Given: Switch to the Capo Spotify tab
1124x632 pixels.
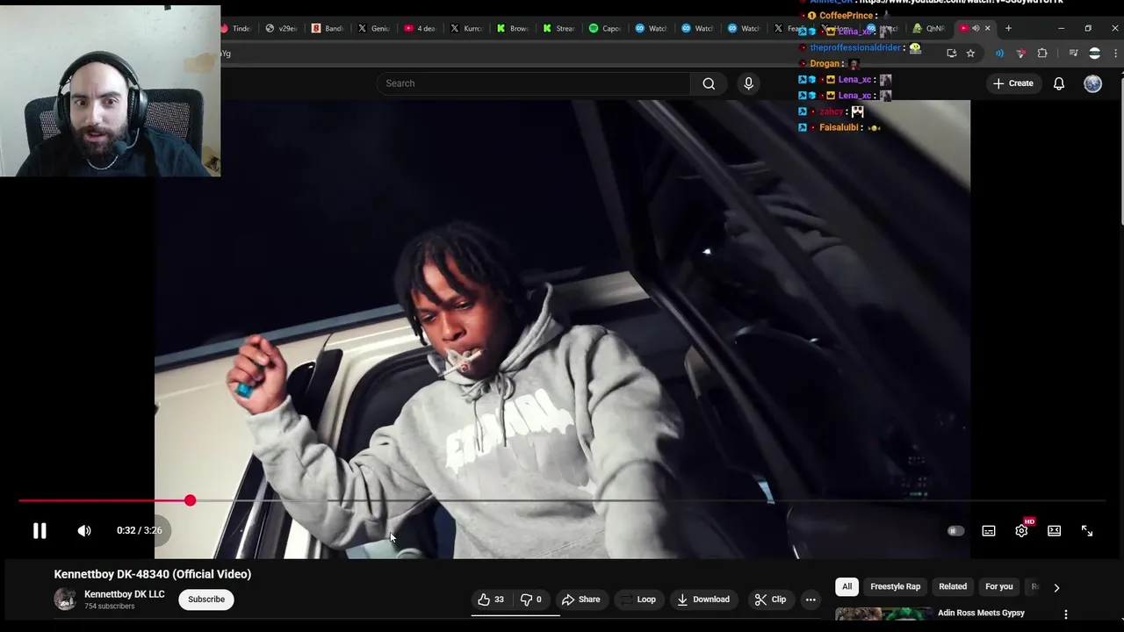Looking at the screenshot, I should 605,28.
